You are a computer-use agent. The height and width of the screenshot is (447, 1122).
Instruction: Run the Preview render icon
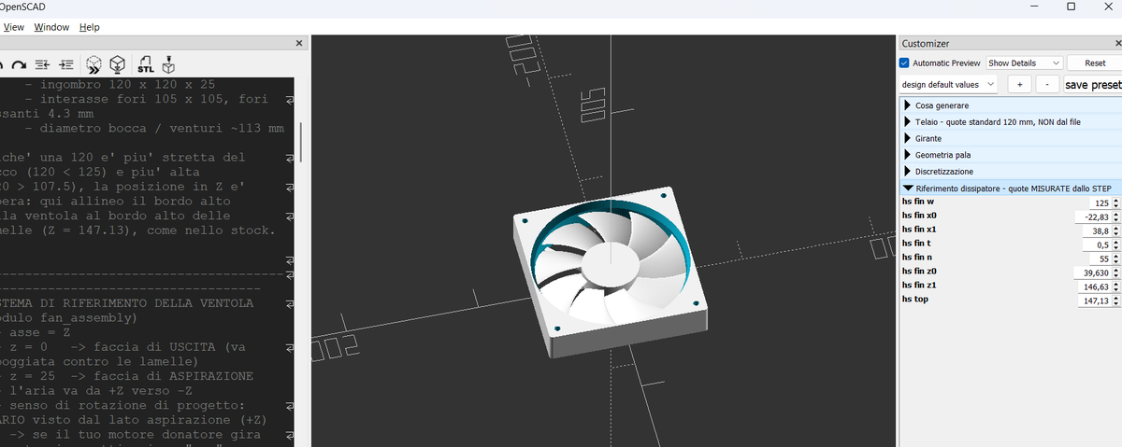click(94, 64)
